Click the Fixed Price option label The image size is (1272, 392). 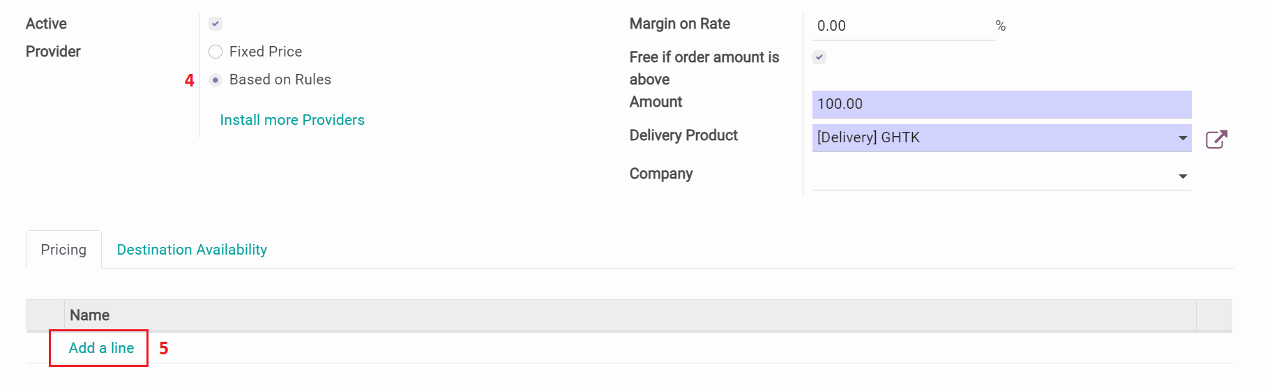point(266,52)
